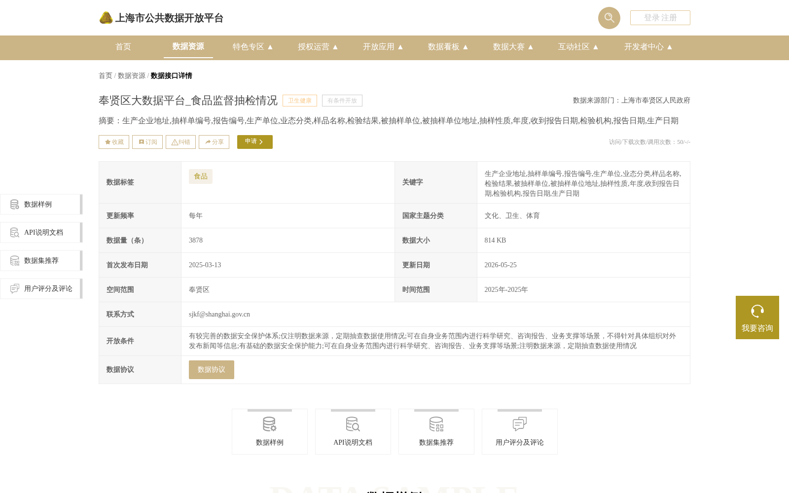
Task: Expand the 特色专区 menu arrow
Action: pos(270,47)
